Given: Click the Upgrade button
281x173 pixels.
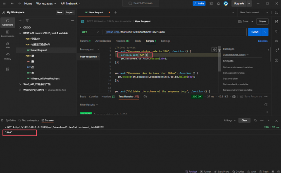Looking at the screenshot, I should 239,3.
